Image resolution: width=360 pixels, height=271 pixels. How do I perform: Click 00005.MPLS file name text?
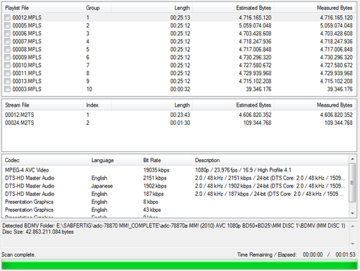click(x=27, y=25)
